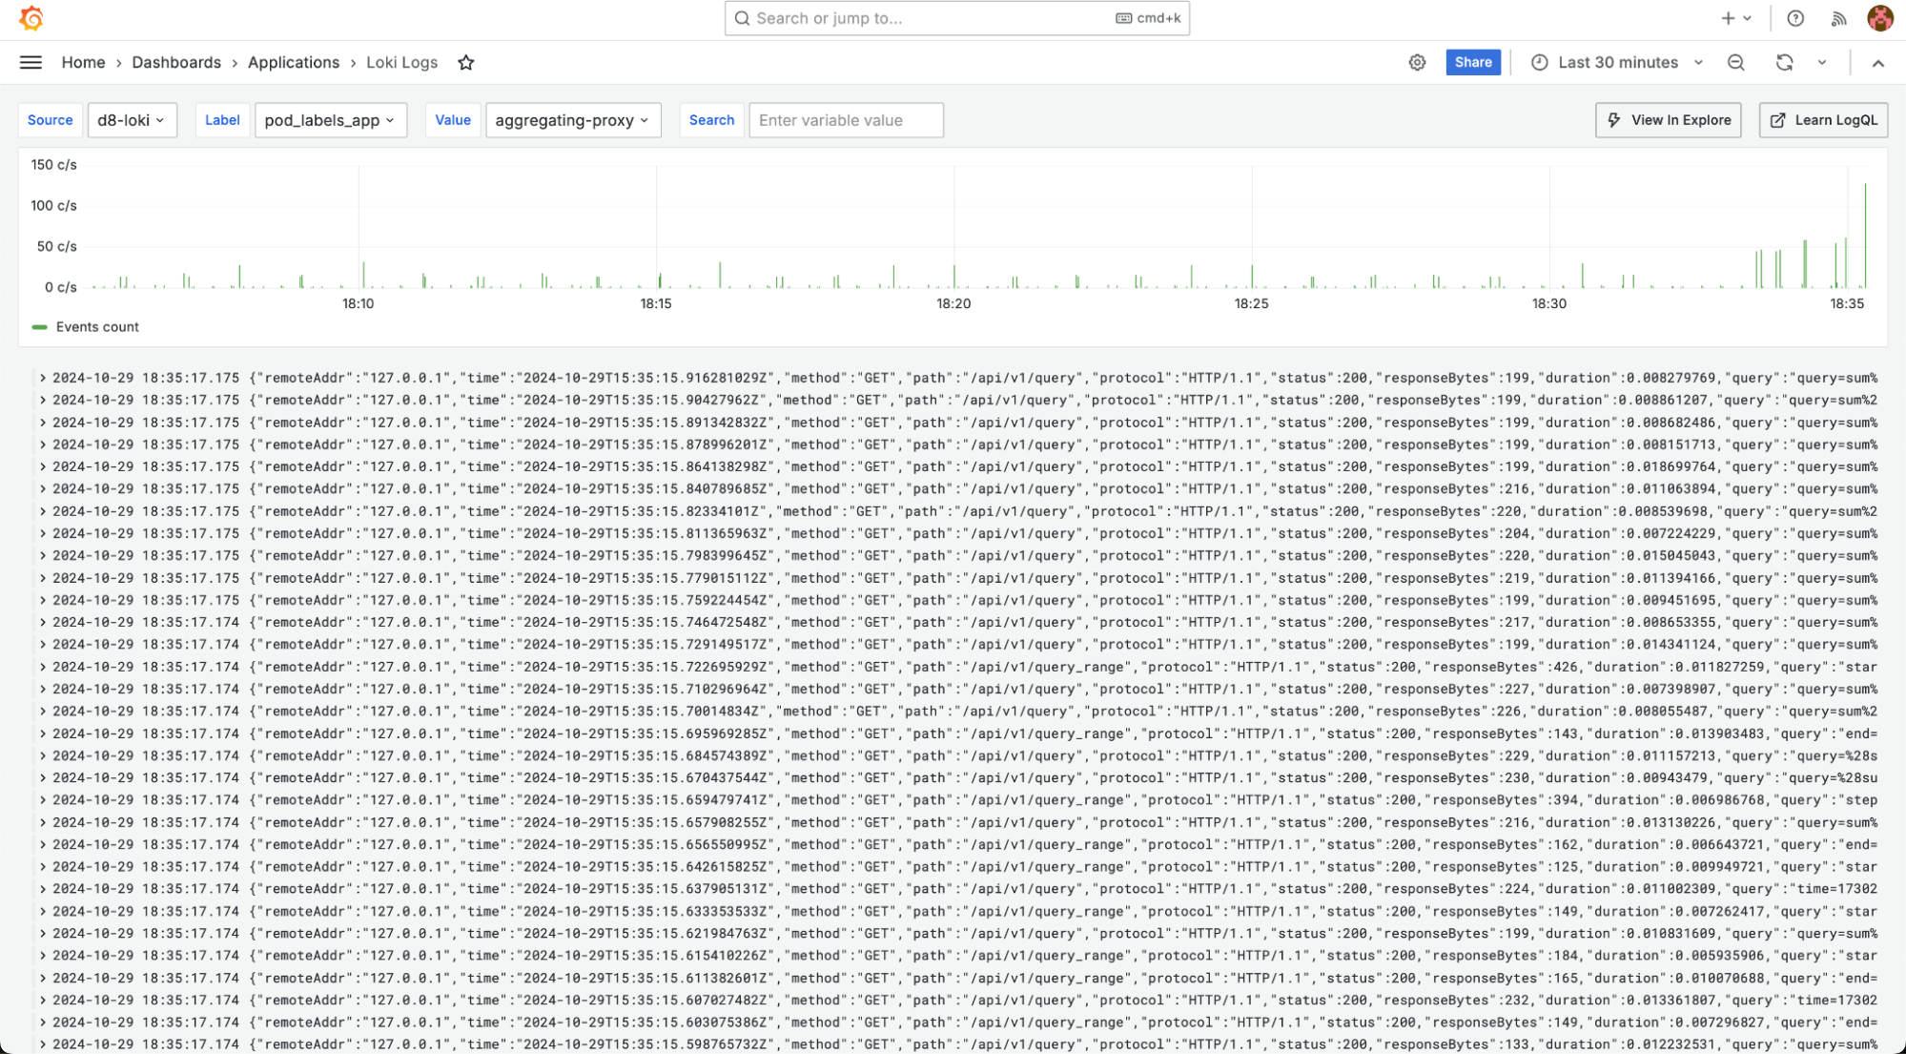Click the Grafana logo icon
Screen dimensions: 1906x1054
(x=31, y=18)
